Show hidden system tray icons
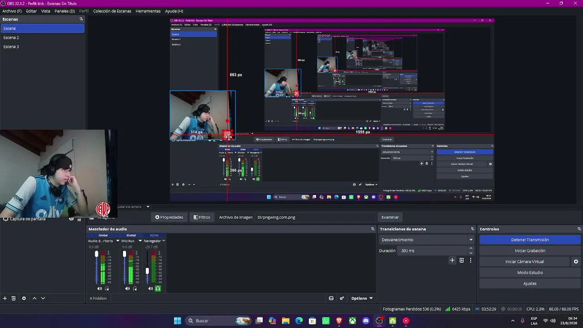The width and height of the screenshot is (583, 328). point(512,321)
